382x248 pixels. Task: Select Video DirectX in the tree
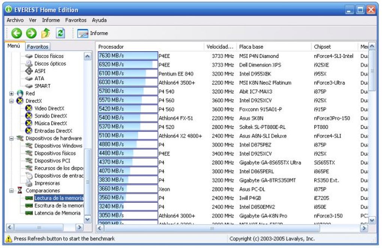51,108
